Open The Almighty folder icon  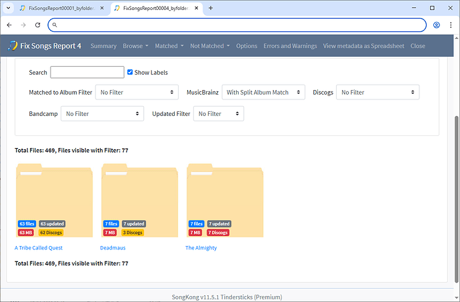(225, 200)
